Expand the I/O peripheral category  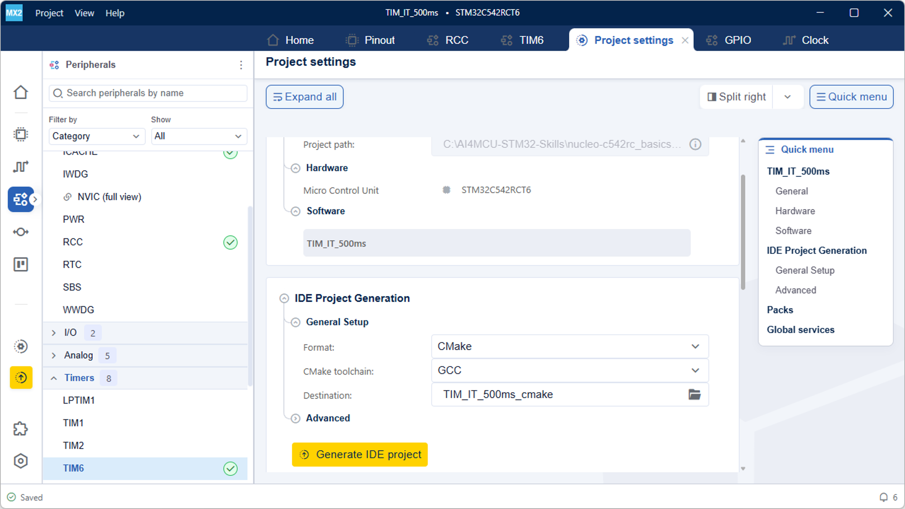[x=54, y=333]
